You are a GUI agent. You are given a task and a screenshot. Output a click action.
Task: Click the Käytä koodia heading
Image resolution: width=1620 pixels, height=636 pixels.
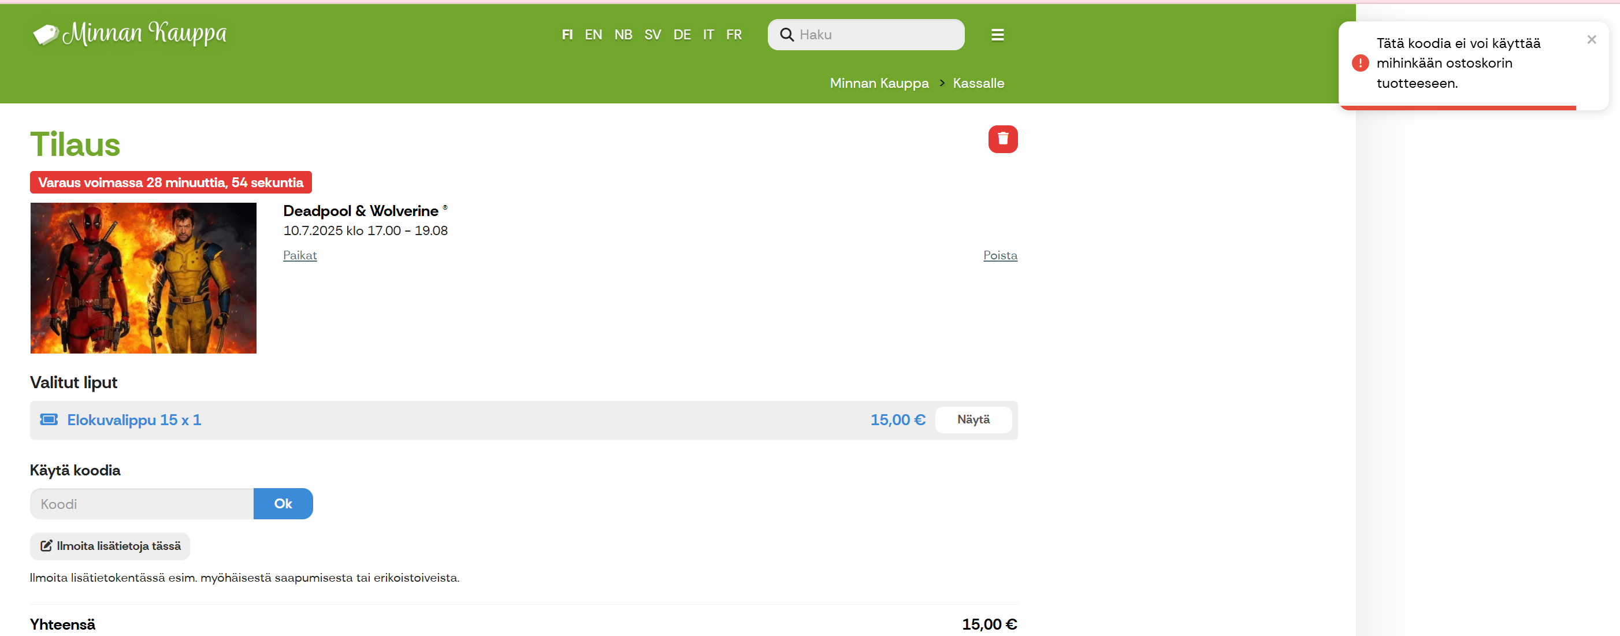pyautogui.click(x=75, y=471)
